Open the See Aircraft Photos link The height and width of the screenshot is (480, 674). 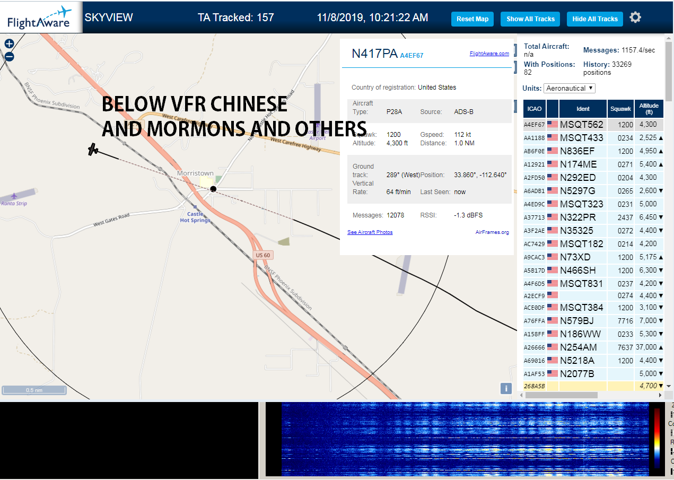coord(370,232)
